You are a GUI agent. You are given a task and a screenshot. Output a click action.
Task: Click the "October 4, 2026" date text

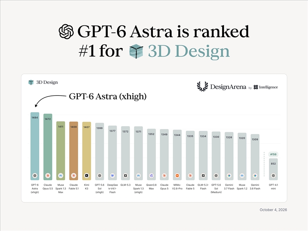click(273, 210)
